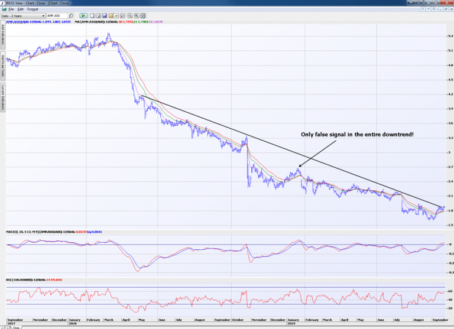Open the File menu
The width and height of the screenshot is (454, 329).
click(x=11, y=9)
